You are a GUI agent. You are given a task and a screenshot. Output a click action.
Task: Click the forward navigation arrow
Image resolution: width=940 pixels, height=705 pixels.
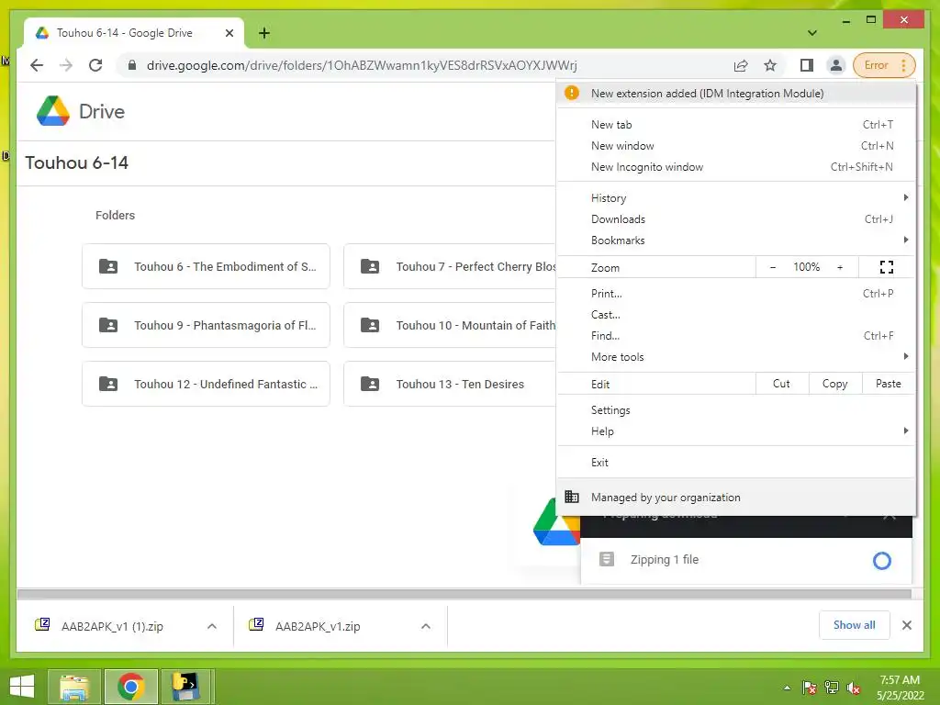[66, 65]
